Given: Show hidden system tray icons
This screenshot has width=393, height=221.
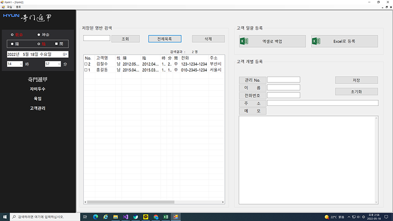Looking at the screenshot, I should click(349, 217).
